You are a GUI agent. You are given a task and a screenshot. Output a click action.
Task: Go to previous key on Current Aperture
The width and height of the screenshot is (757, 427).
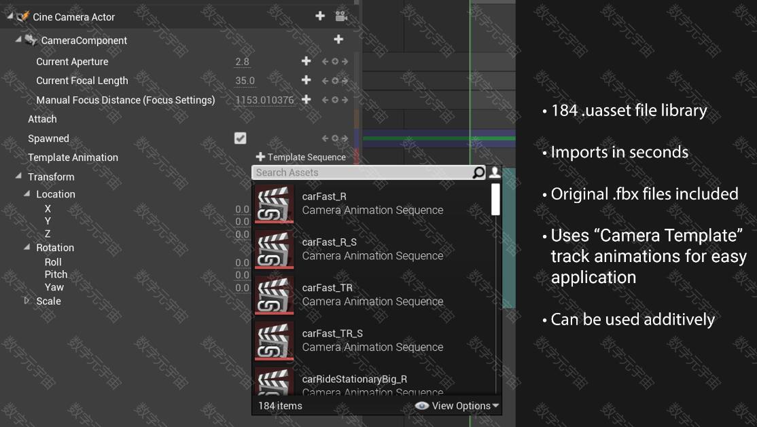[x=325, y=61]
